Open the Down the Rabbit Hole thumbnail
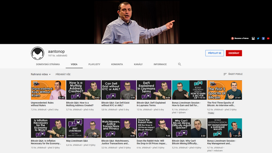Screen dimensions: 272x153 (x=154, y=128)
